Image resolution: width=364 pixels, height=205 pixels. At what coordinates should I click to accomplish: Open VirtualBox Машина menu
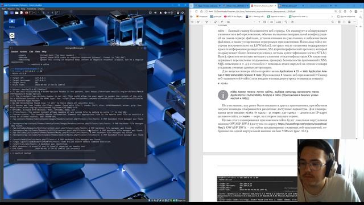pyautogui.click(x=11, y=9)
